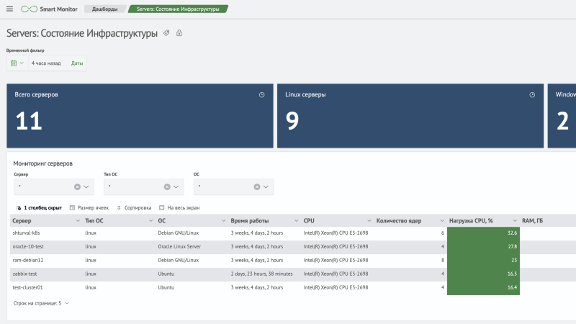Clear the Сервер filter with its X icon
The image size is (576, 324).
point(77,186)
